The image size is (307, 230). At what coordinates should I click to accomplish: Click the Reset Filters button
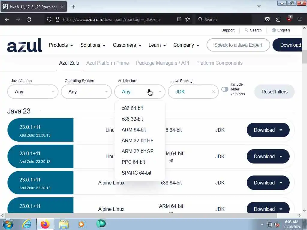tap(275, 92)
